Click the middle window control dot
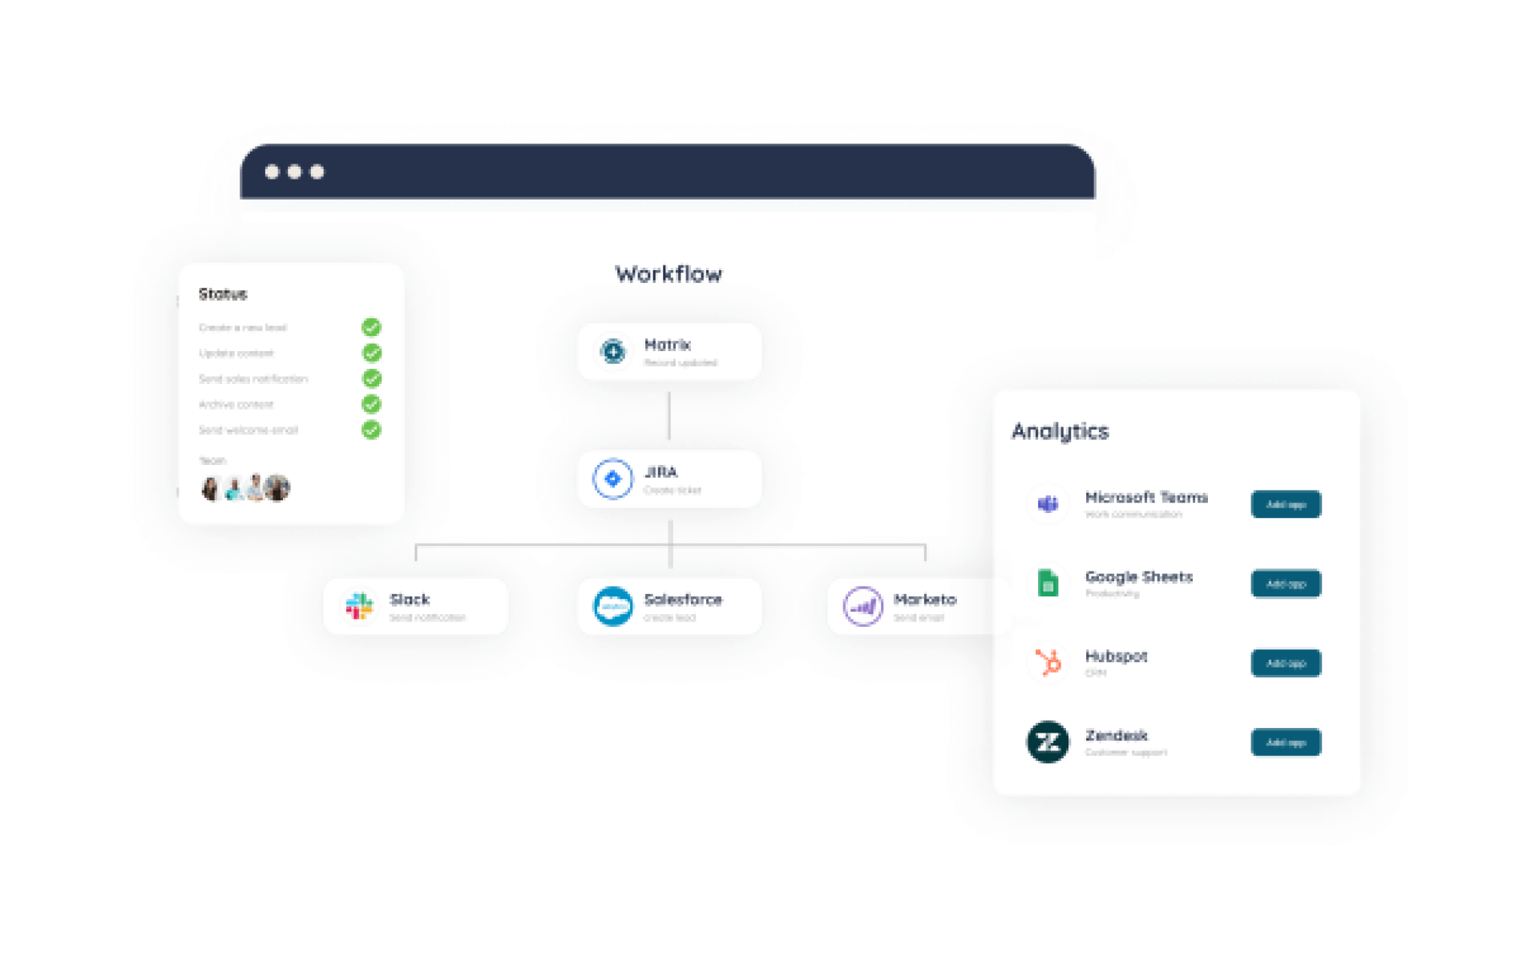The width and height of the screenshot is (1539, 962). pos(294,172)
